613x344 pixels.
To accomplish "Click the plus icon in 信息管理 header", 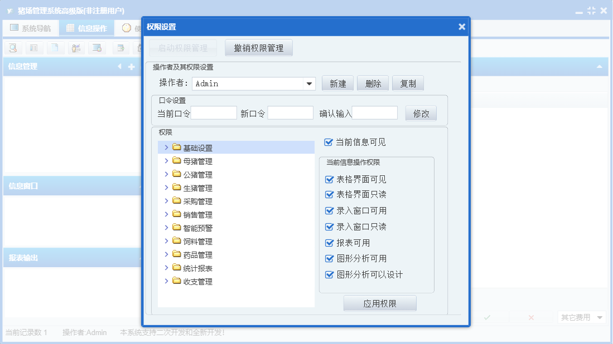I will 132,67.
